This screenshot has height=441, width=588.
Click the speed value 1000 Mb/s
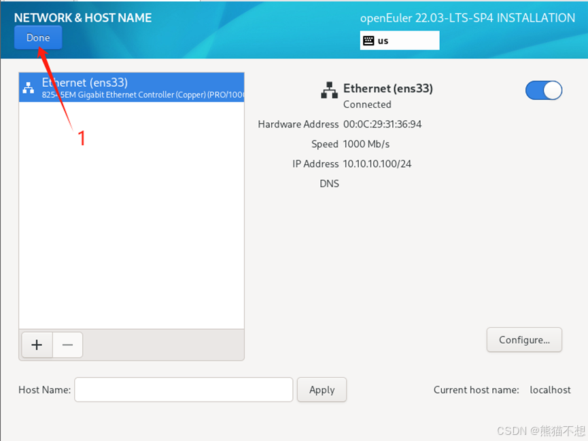366,144
